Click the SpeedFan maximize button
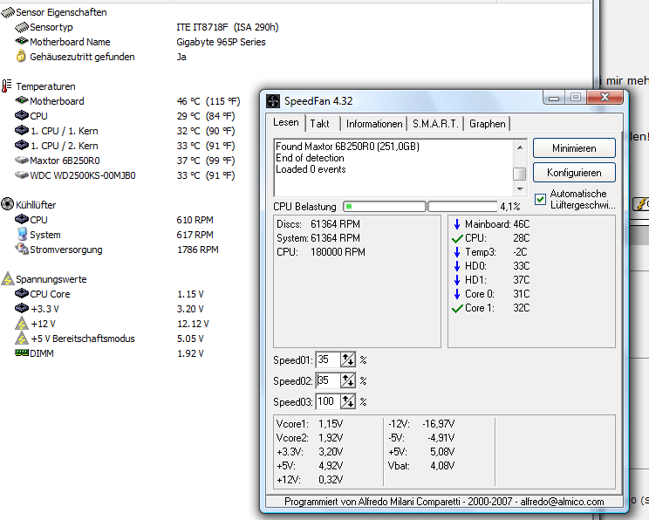Image resolution: width=649 pixels, height=520 pixels. [576, 98]
